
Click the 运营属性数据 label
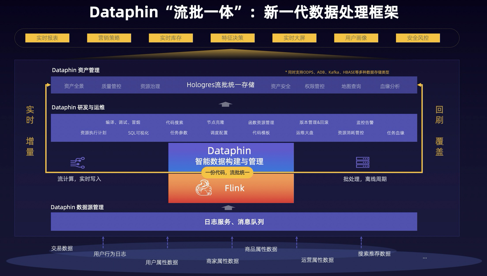(318, 260)
